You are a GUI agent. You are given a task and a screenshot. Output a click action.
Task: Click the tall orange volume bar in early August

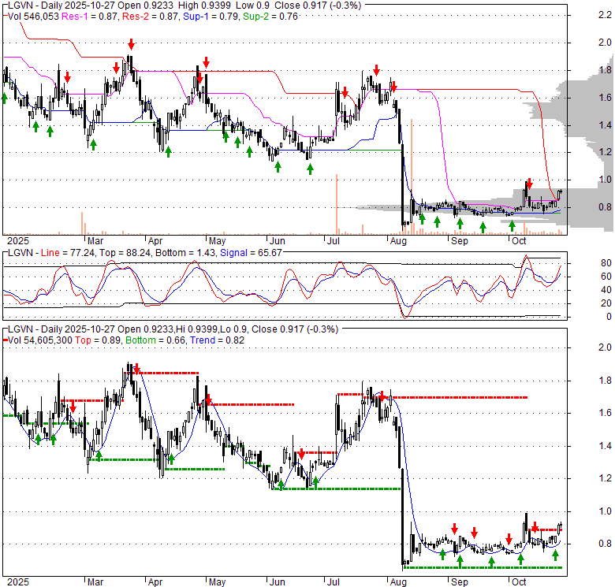pyautogui.click(x=412, y=176)
